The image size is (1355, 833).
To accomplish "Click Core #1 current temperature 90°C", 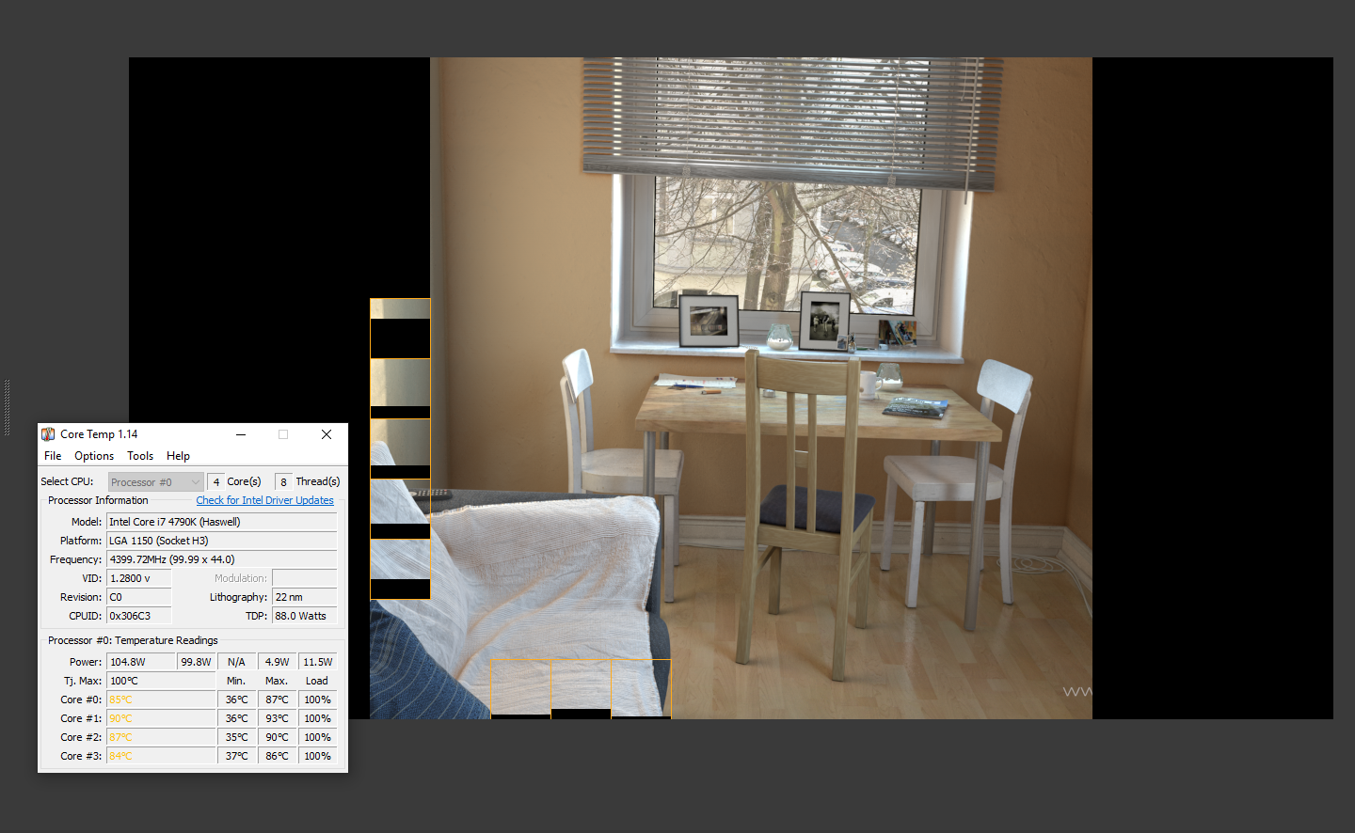I will coord(161,718).
